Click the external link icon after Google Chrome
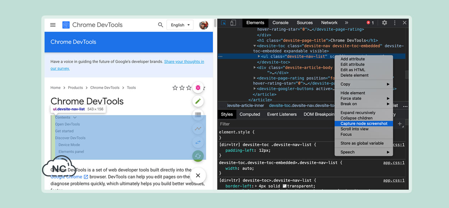This screenshot has width=449, height=208. [x=86, y=177]
